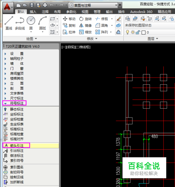
Task: Toggle the layer lock padlock
Action: point(138,32)
